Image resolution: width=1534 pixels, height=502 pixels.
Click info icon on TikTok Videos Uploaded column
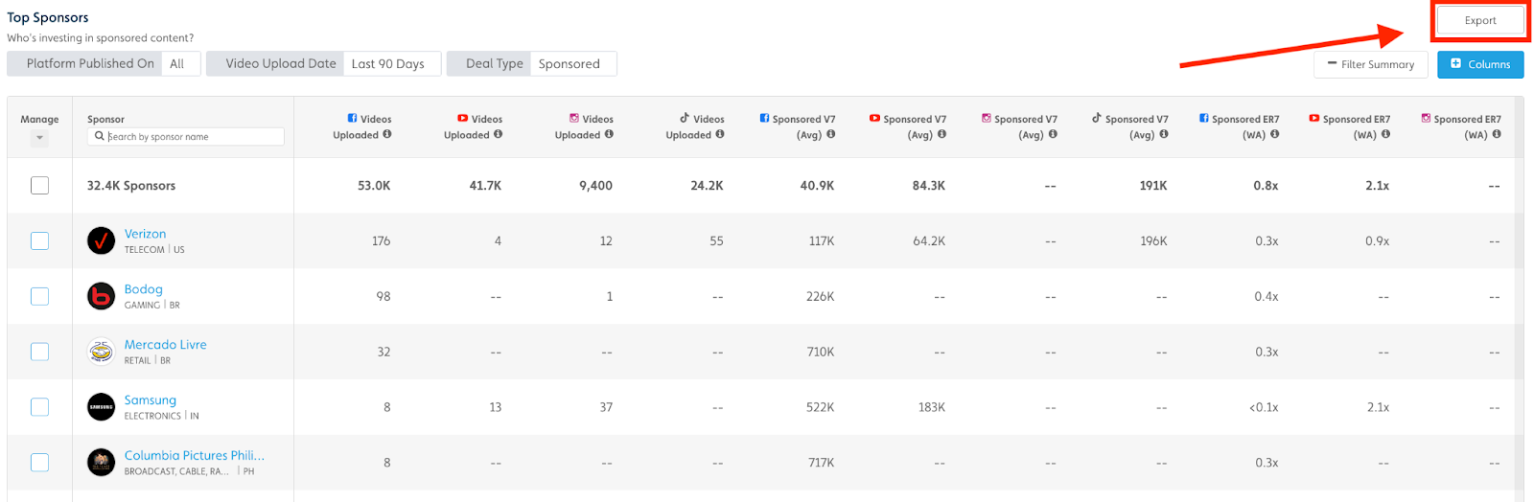point(720,134)
